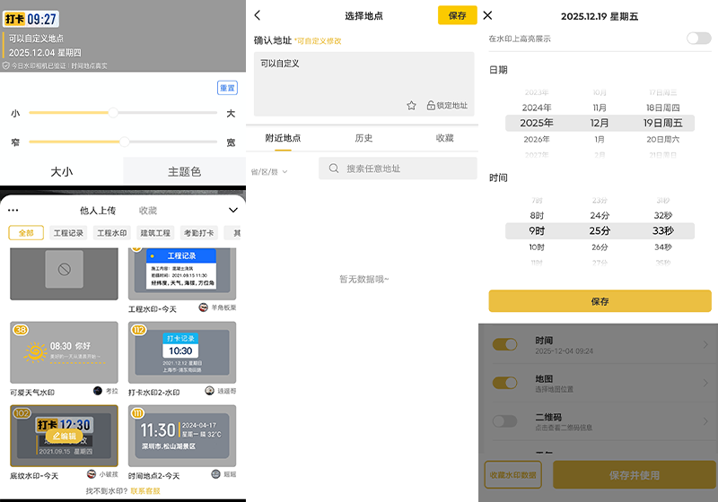
Task: Pick 2026年 in the year wheel
Action: [x=537, y=139]
